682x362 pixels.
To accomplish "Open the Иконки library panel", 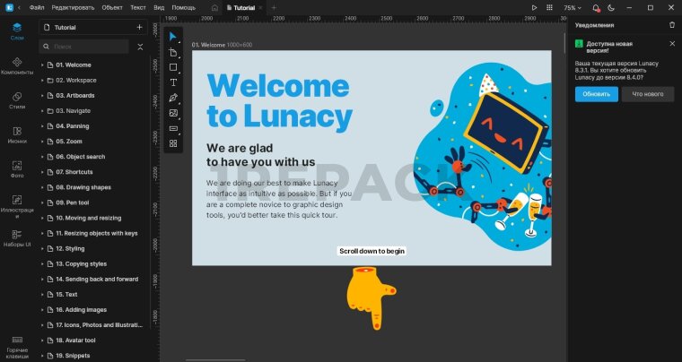I will pyautogui.click(x=17, y=134).
